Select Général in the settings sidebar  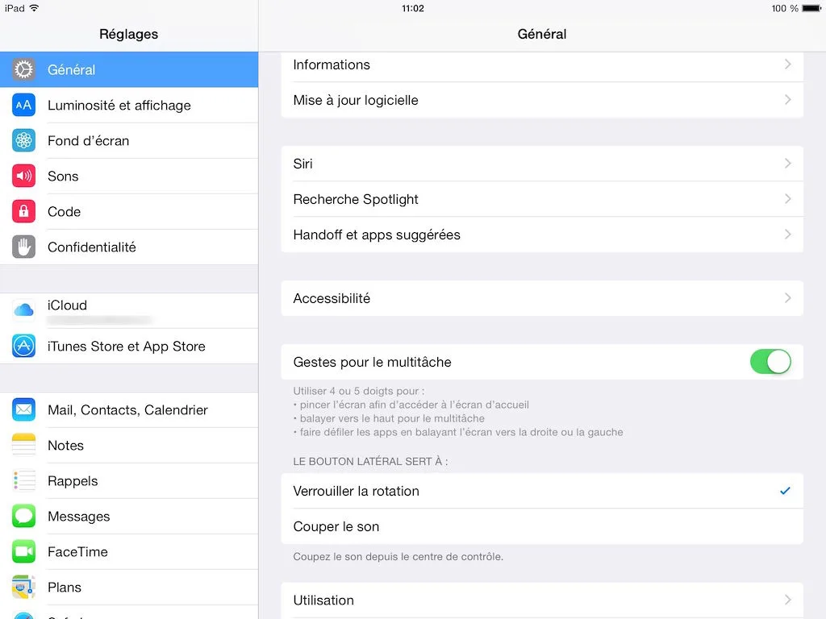[129, 69]
